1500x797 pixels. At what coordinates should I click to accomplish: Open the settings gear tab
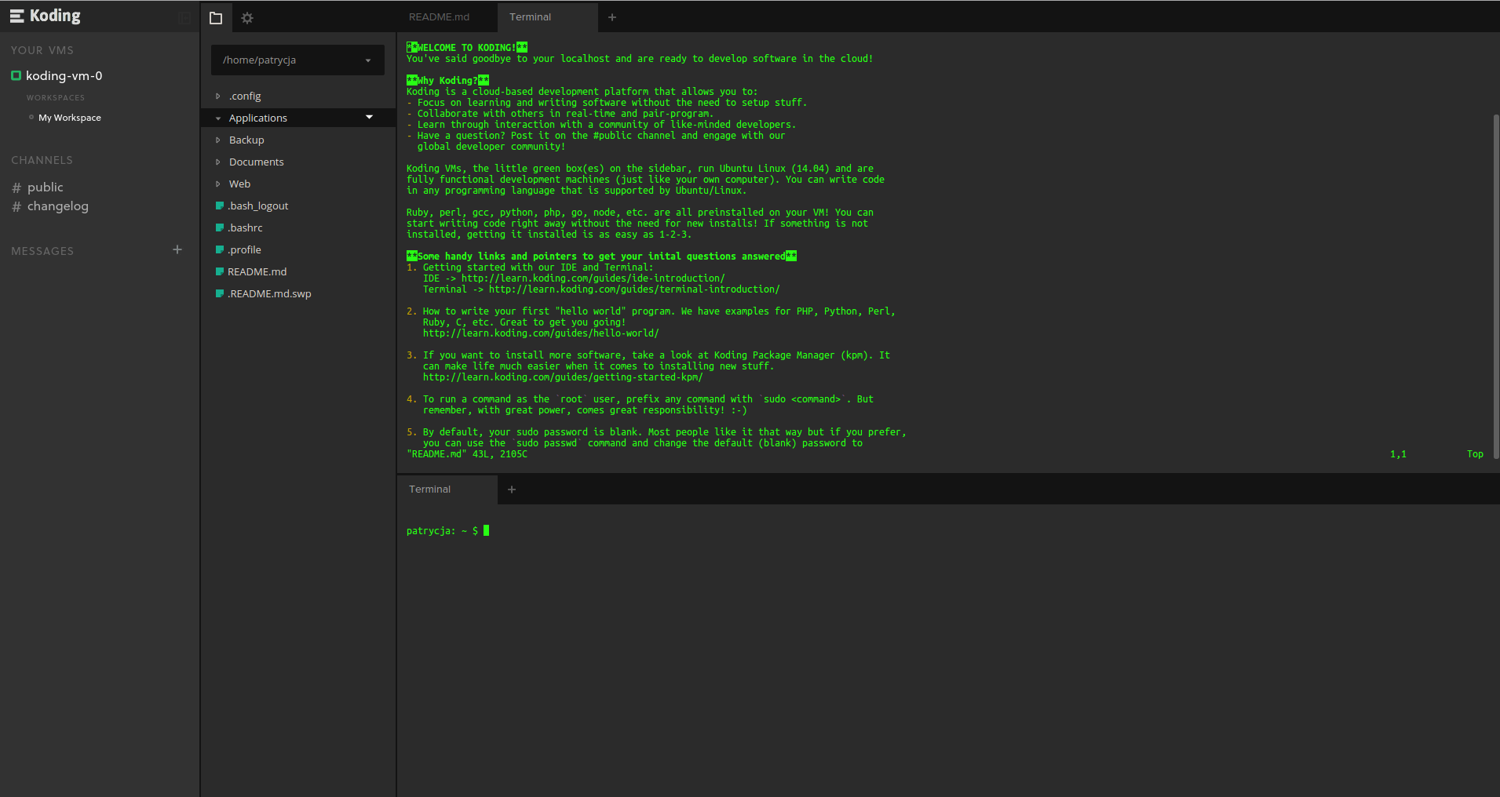(247, 17)
